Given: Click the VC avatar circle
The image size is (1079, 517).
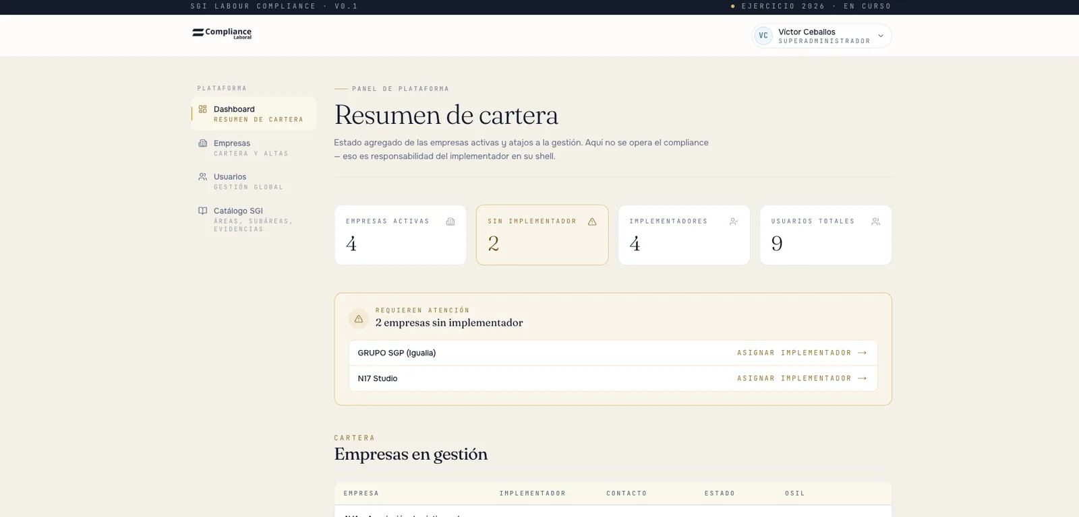Looking at the screenshot, I should [763, 36].
